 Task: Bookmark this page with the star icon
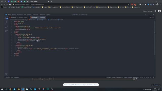pyautogui.click(x=129, y=5)
